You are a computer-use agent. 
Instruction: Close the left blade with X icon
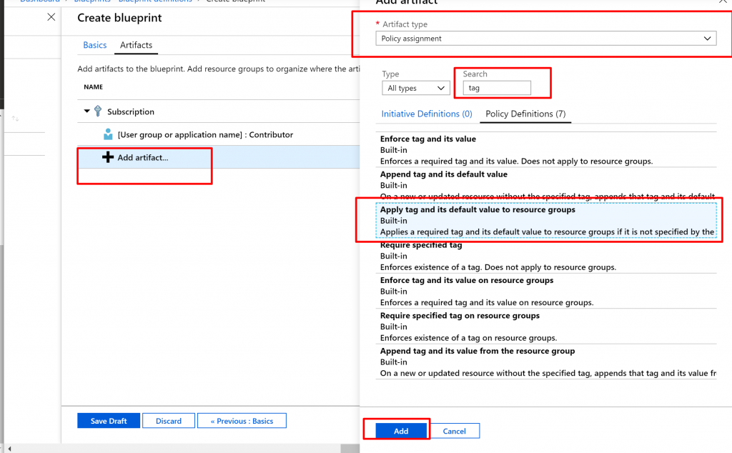click(x=51, y=17)
